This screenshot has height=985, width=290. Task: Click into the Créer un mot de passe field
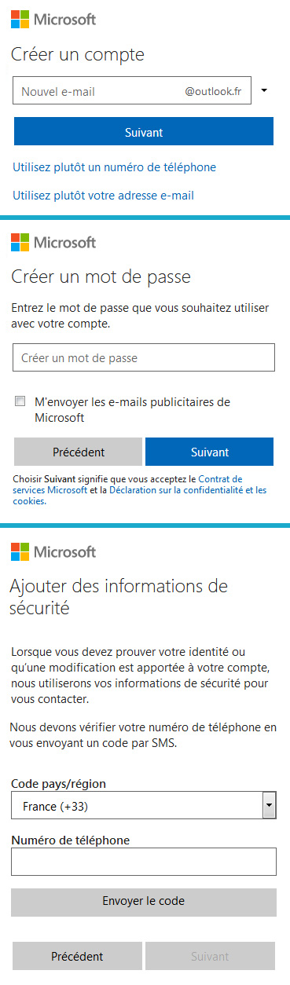tap(144, 357)
